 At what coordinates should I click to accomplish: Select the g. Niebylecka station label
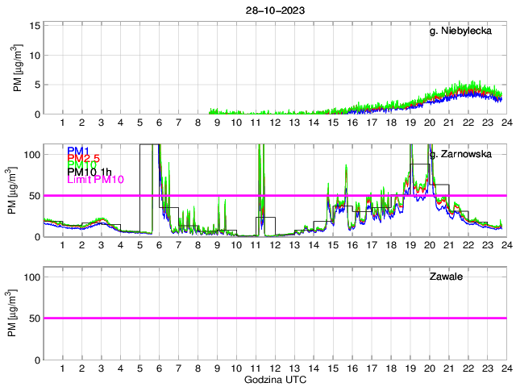click(464, 31)
